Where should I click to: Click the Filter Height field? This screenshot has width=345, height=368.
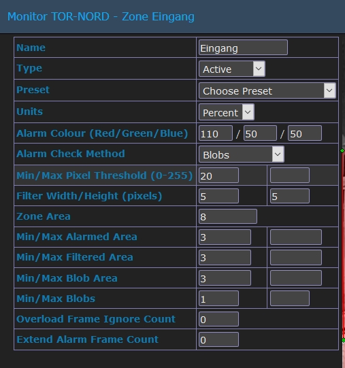click(x=290, y=196)
